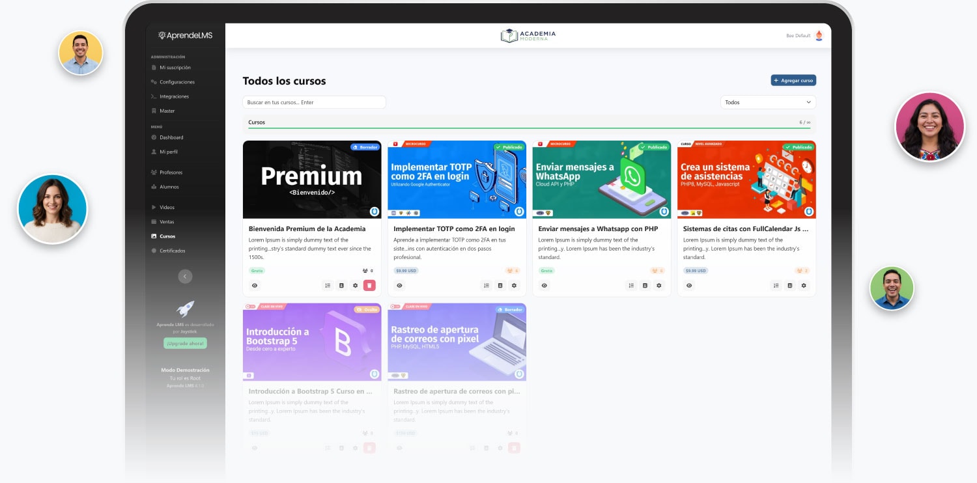The height and width of the screenshot is (483, 977).
Task: Open the Todos filter dropdown
Action: pos(768,102)
